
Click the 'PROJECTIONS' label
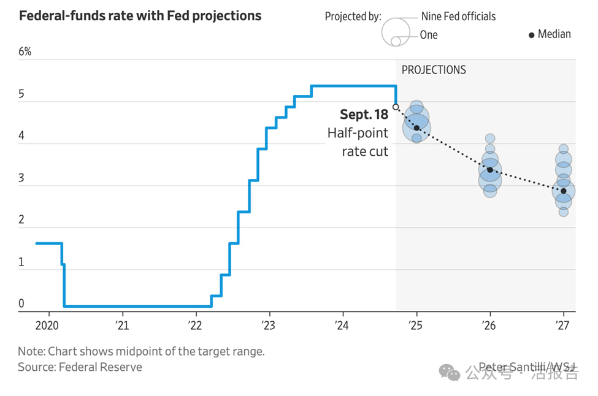pos(434,70)
